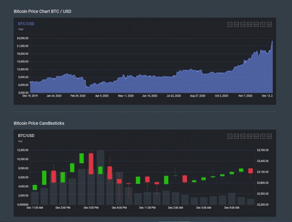This screenshot has height=222, width=292.
Task: Click the blue BTC/USD label in price chart
Action: click(26, 24)
